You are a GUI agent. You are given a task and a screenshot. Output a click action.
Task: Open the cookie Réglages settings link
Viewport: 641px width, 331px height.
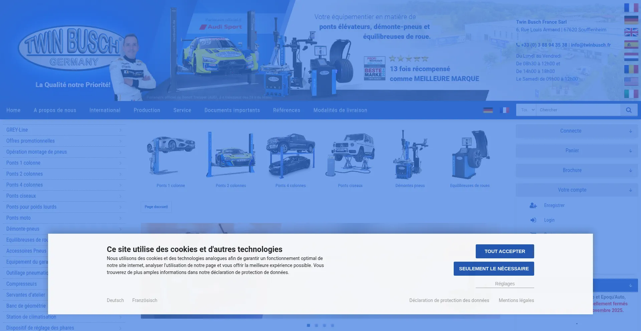(504, 284)
